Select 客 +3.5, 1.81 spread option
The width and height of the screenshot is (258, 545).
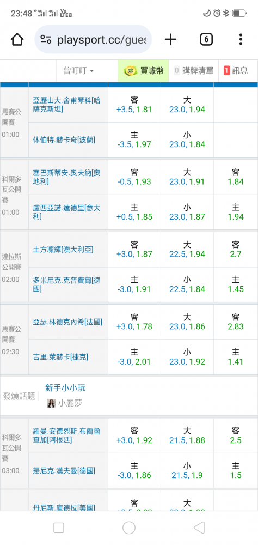tap(134, 105)
